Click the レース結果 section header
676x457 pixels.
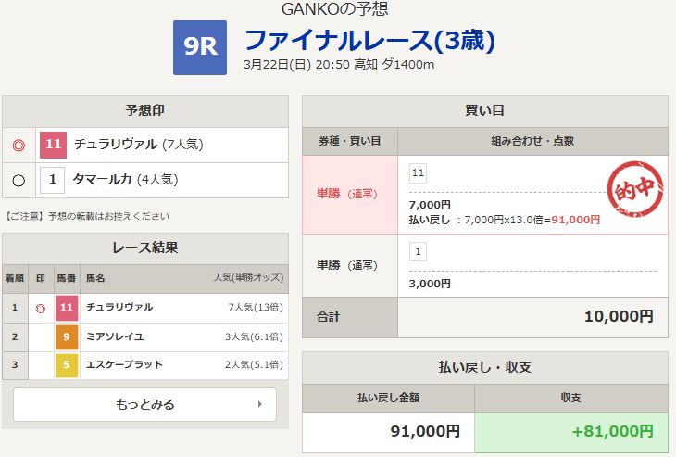144,248
